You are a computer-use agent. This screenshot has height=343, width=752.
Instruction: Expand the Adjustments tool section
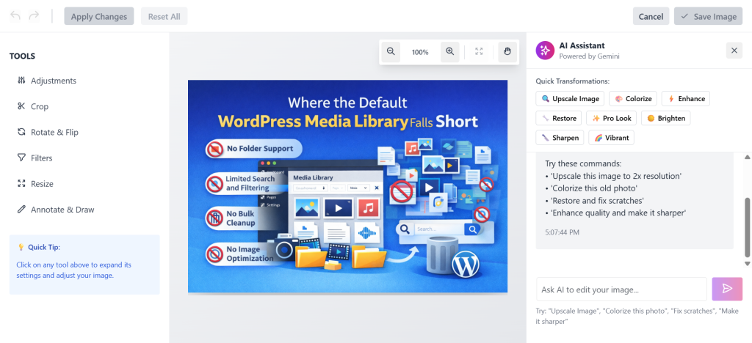[53, 81]
